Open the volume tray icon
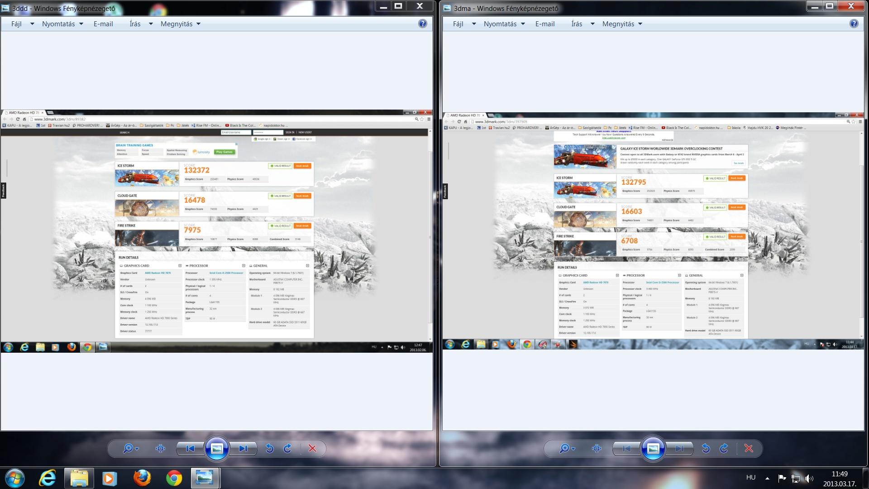 [809, 478]
